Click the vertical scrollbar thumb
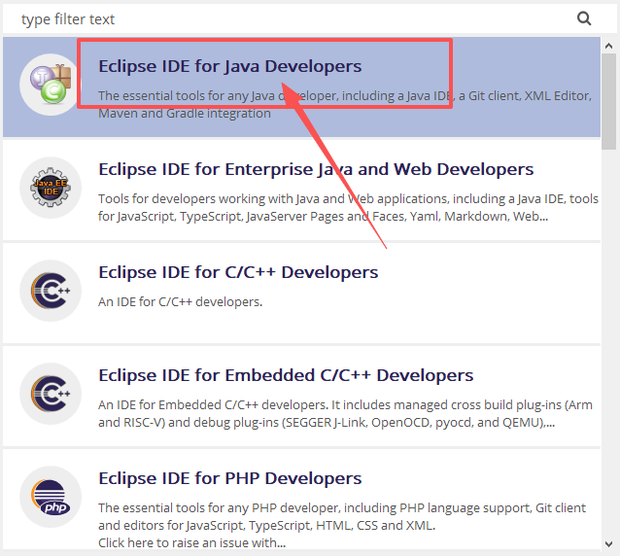Image resolution: width=620 pixels, height=556 pixels. (x=609, y=102)
